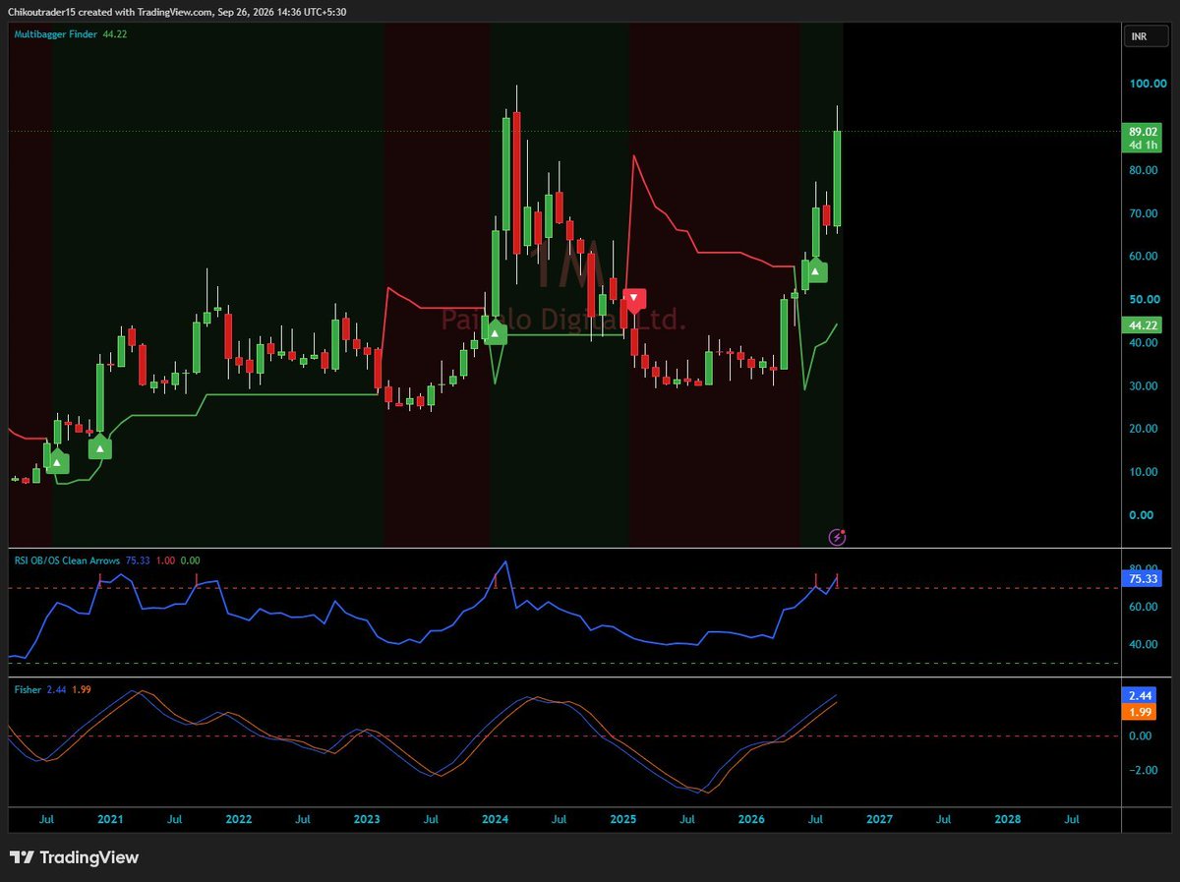Click the green buy arrow near Jul 2026

click(x=816, y=270)
